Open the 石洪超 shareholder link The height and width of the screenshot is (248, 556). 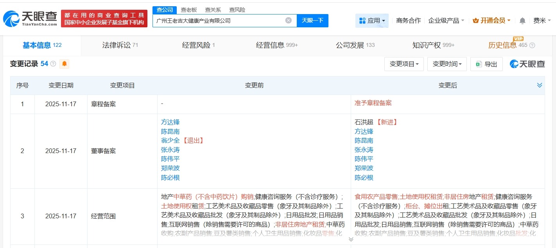364,122
